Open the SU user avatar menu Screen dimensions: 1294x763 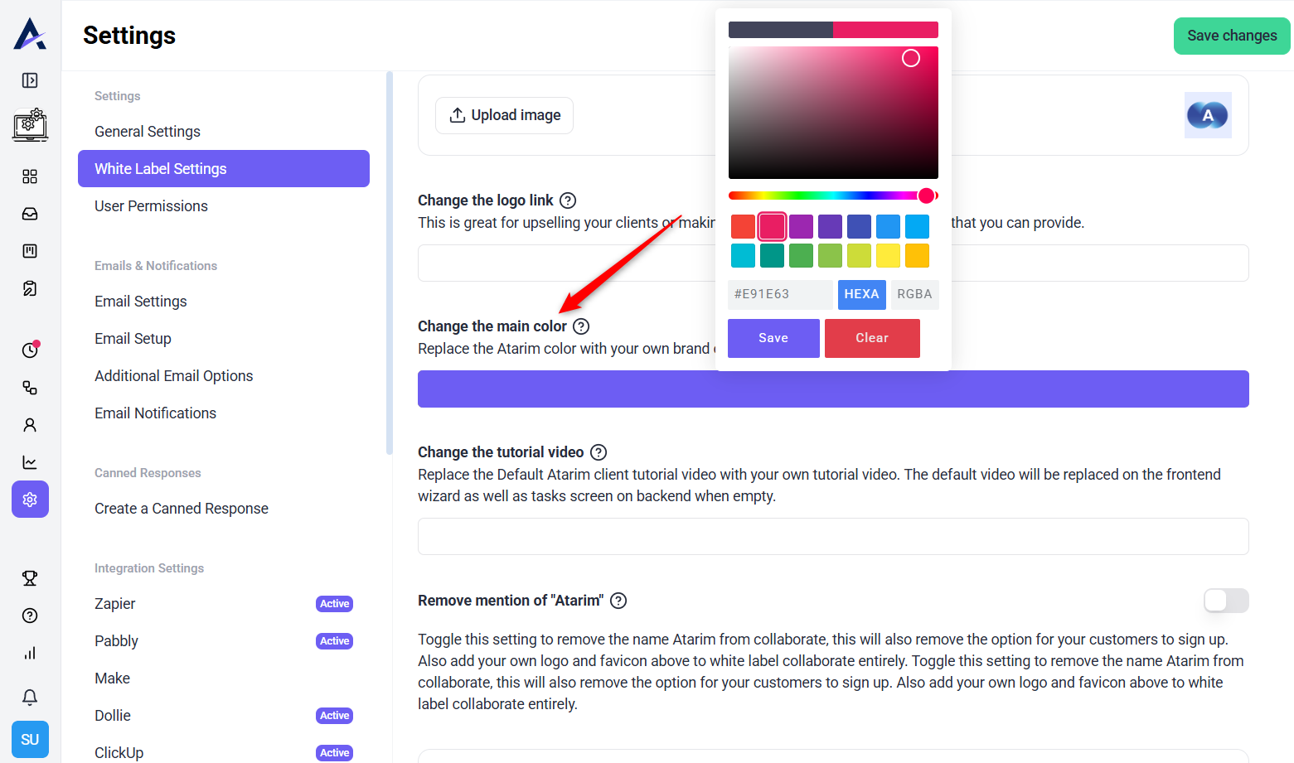click(30, 739)
